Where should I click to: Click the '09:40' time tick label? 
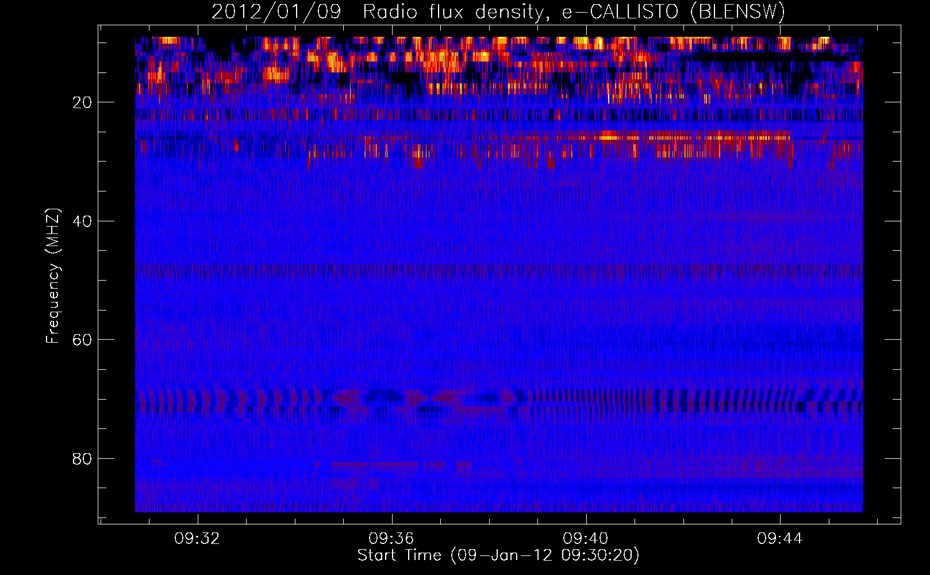[586, 539]
